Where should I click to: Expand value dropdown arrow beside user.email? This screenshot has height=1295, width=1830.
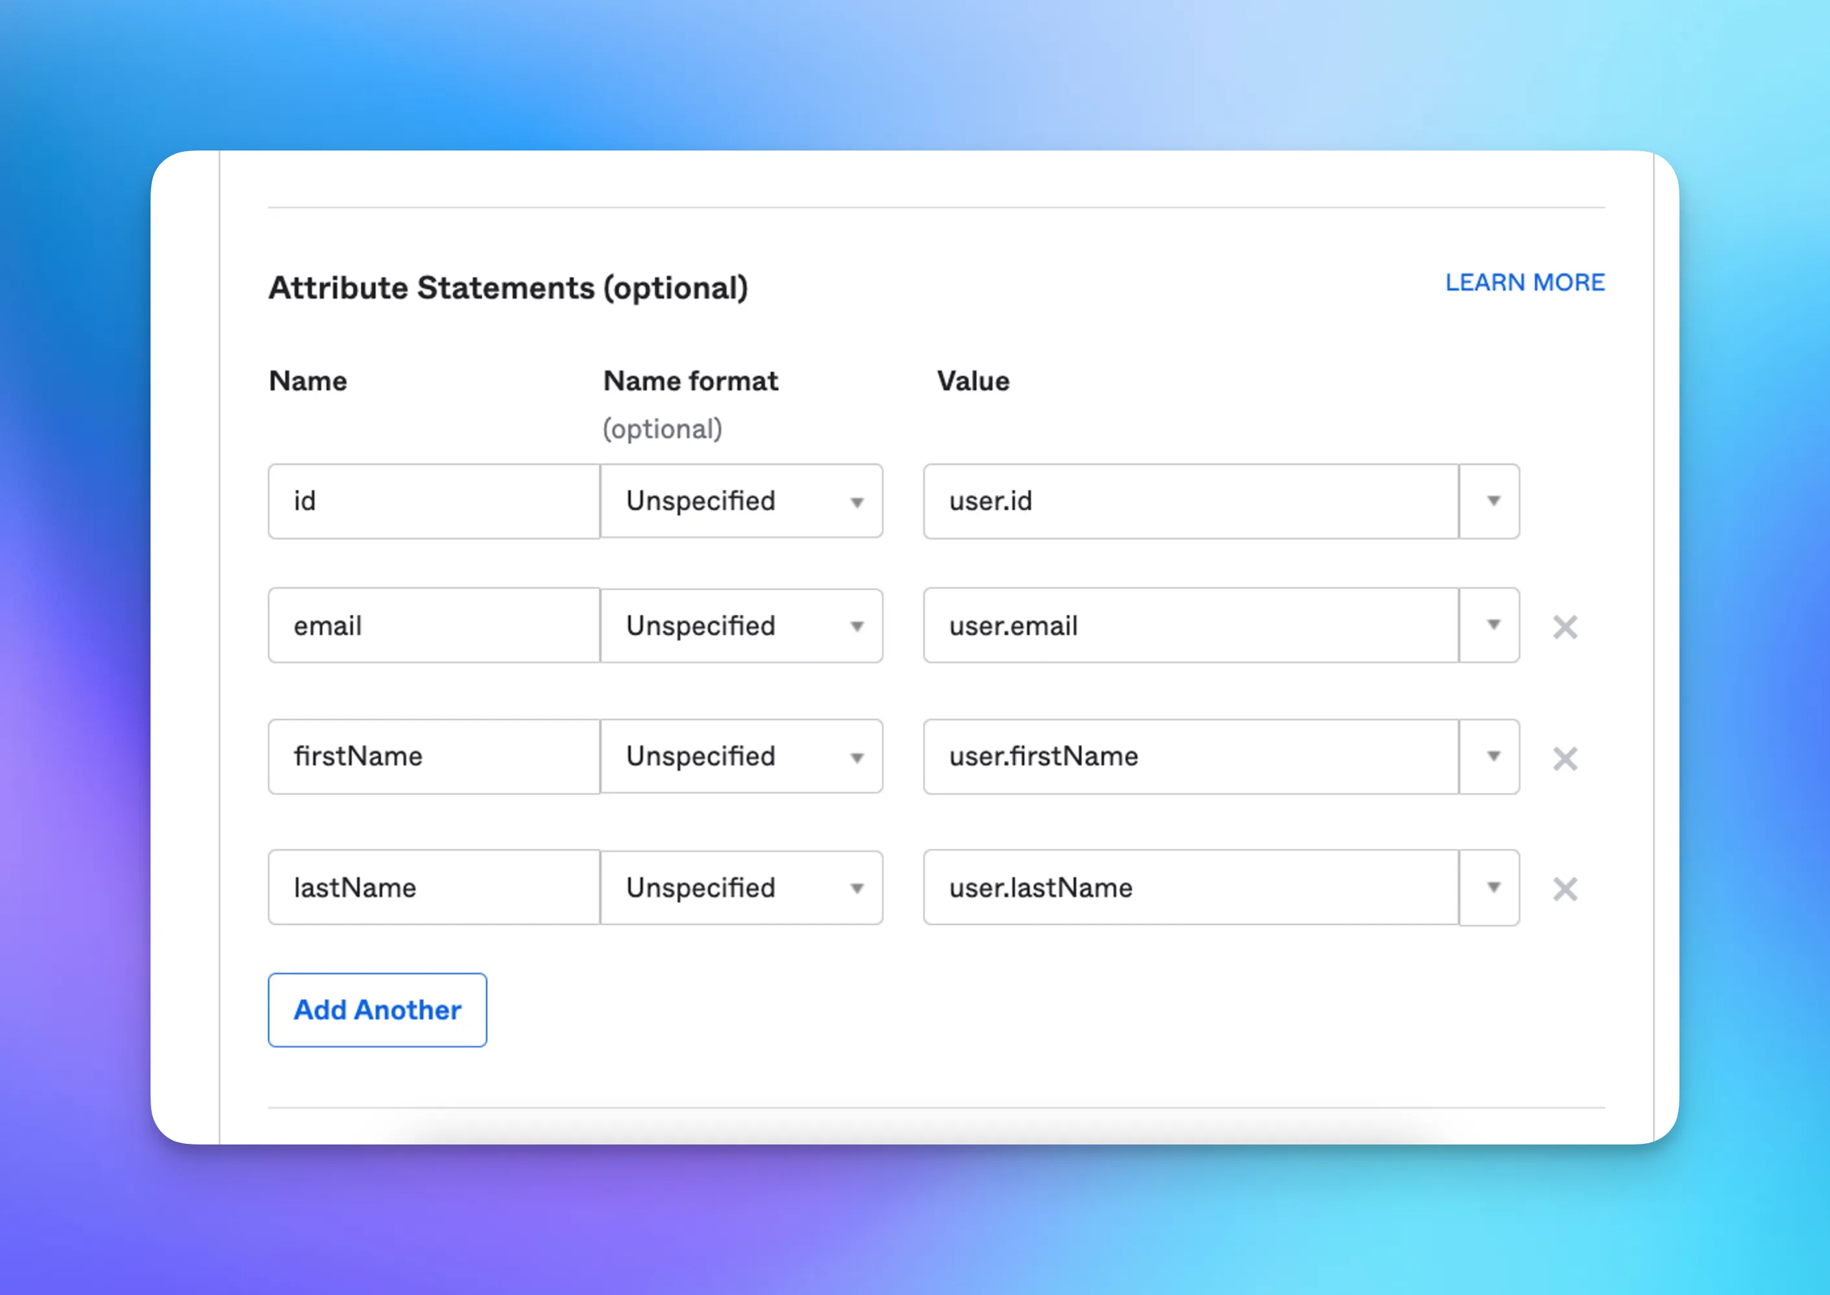(x=1489, y=625)
